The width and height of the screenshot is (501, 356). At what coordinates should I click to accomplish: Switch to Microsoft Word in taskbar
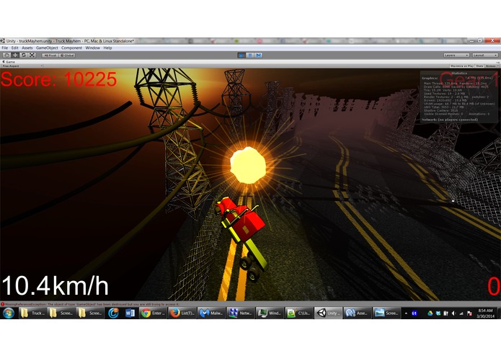(x=130, y=313)
